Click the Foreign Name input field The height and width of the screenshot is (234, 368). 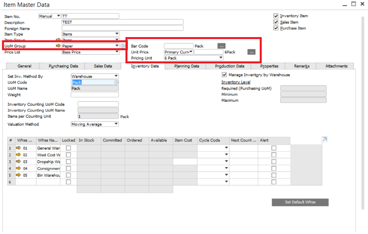point(122,28)
